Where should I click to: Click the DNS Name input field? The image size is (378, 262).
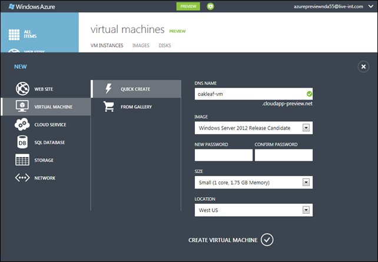coord(254,94)
